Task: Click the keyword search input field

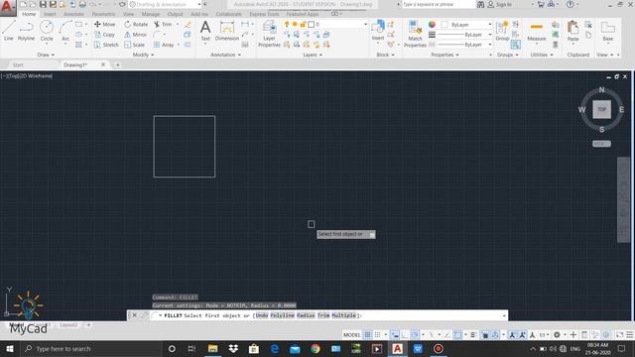Action: click(439, 4)
